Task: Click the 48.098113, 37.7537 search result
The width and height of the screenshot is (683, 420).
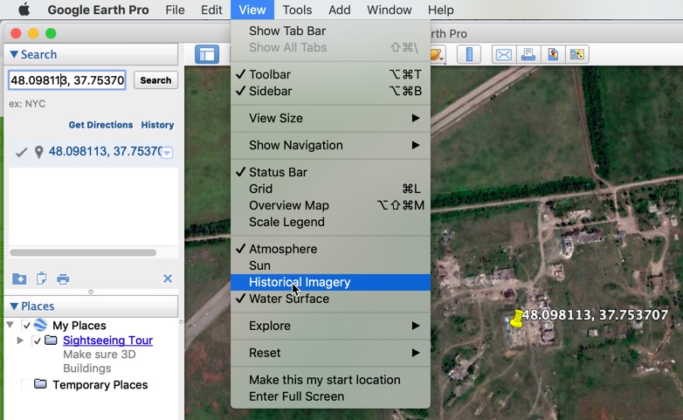Action: [105, 152]
